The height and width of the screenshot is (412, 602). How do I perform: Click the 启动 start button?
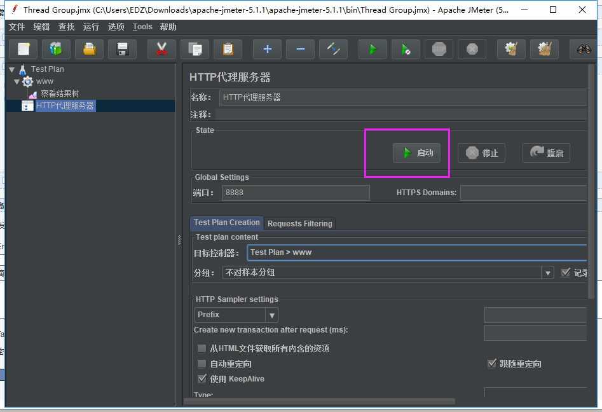click(416, 153)
